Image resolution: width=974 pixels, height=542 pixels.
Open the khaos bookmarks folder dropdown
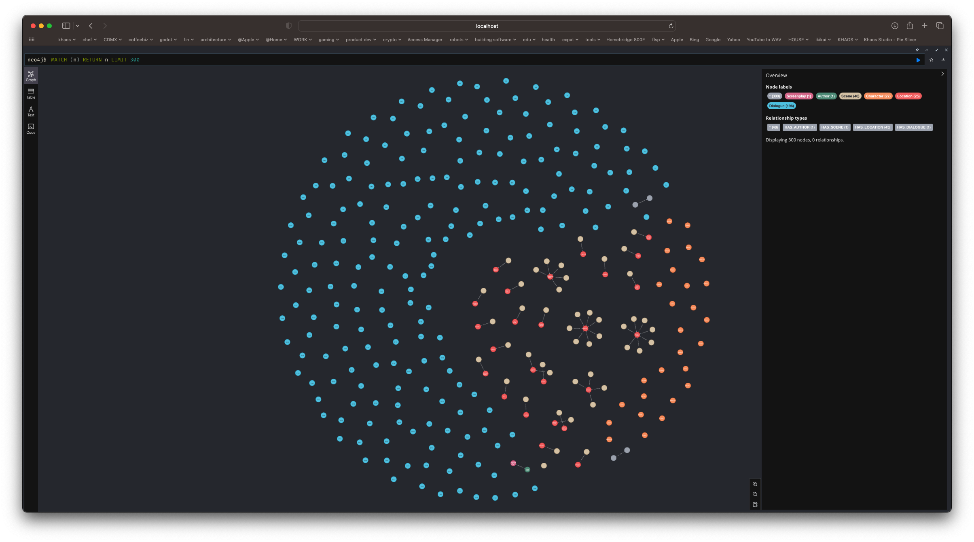[67, 40]
